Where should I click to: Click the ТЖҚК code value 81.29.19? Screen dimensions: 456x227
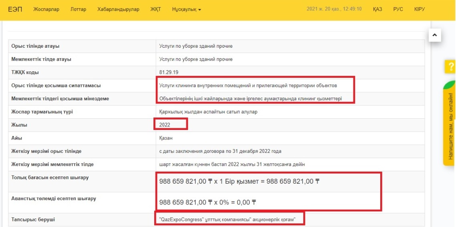pyautogui.click(x=169, y=72)
